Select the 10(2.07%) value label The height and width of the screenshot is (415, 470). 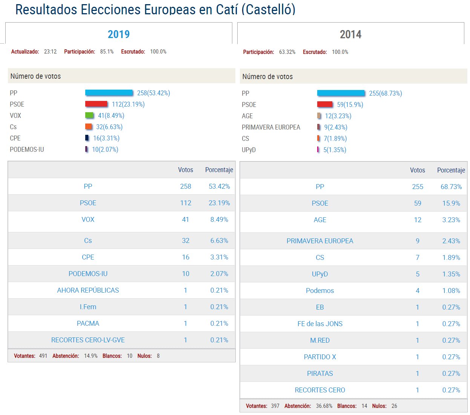click(x=105, y=150)
